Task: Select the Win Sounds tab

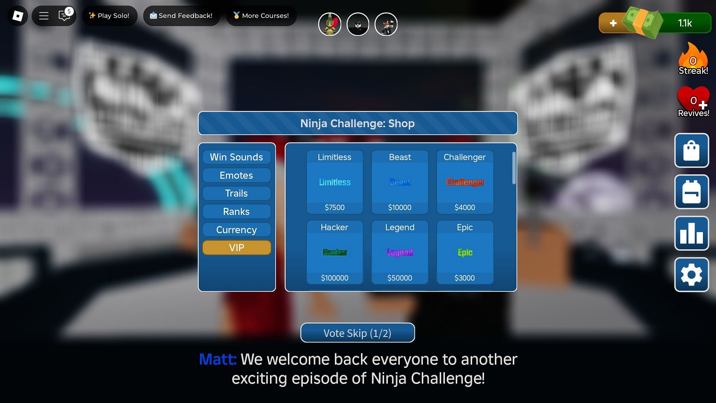Action: pos(236,157)
